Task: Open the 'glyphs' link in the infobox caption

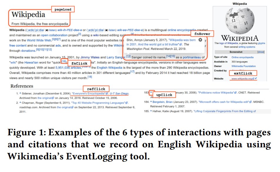Action: tap(262, 43)
